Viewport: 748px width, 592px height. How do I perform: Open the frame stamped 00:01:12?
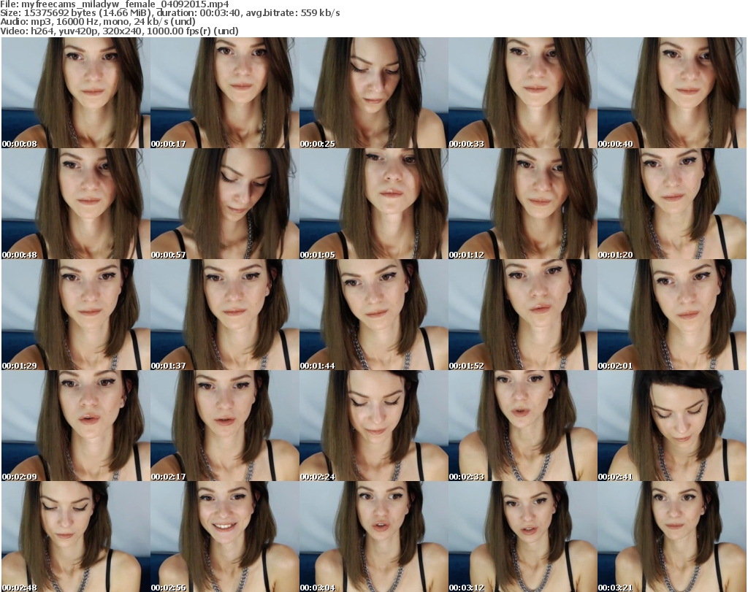(523, 204)
